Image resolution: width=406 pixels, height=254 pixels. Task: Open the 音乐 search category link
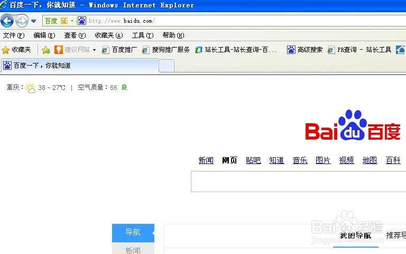point(300,160)
